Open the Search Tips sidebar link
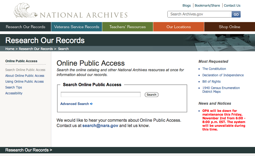The width and height of the screenshot is (255, 156). tap(14, 87)
